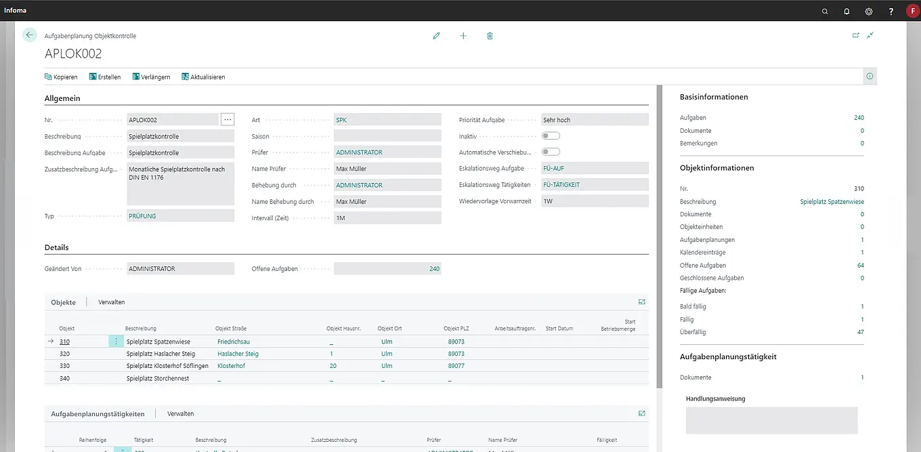
Task: Expand the Objekte section to full view
Action: coord(641,302)
